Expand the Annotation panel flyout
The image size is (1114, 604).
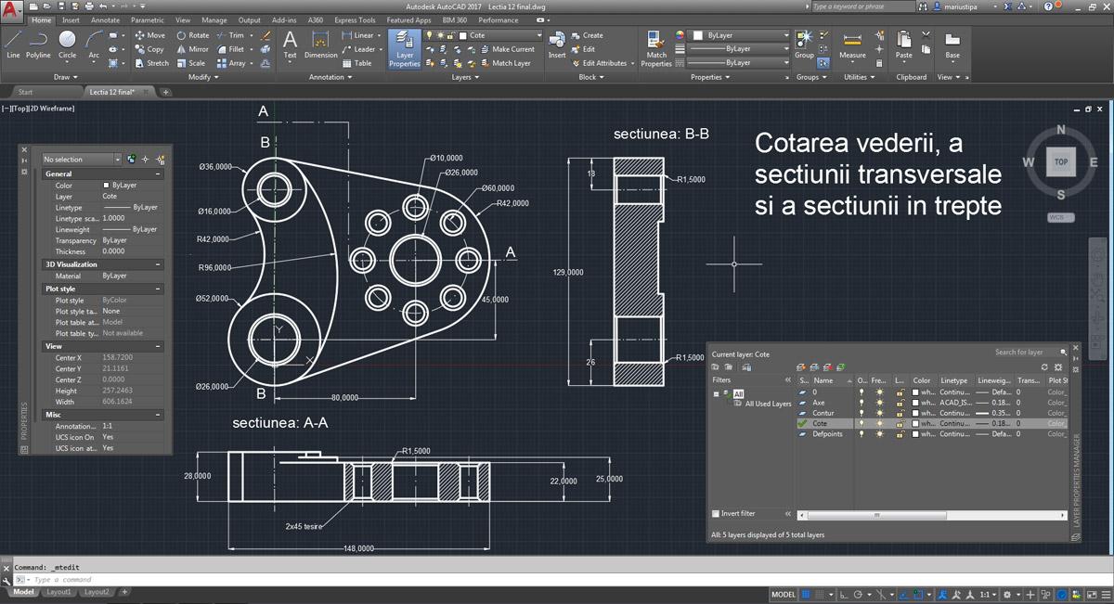click(330, 77)
